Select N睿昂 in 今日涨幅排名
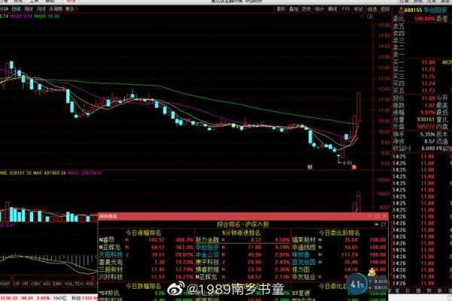 (x=107, y=239)
